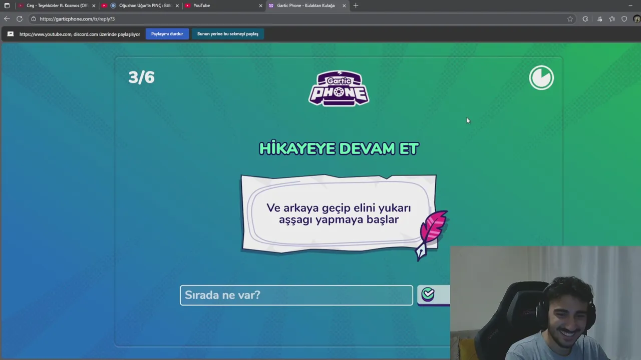This screenshot has width=641, height=360.
Task: Open the tab actions menu icon
Action: (x=7, y=5)
